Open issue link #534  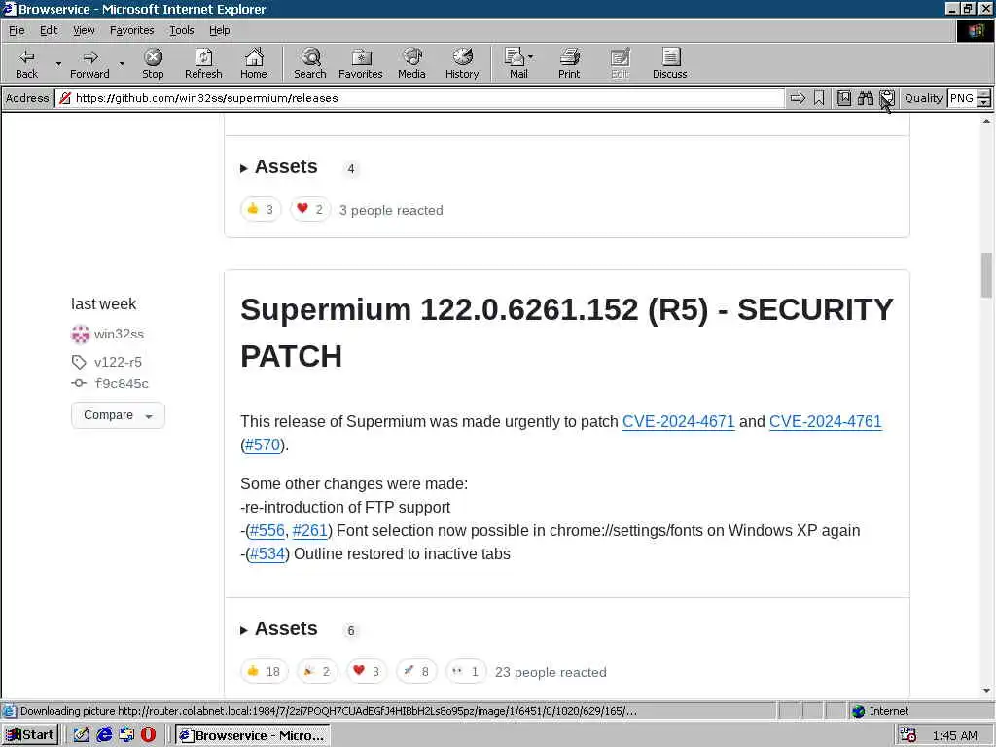point(267,554)
